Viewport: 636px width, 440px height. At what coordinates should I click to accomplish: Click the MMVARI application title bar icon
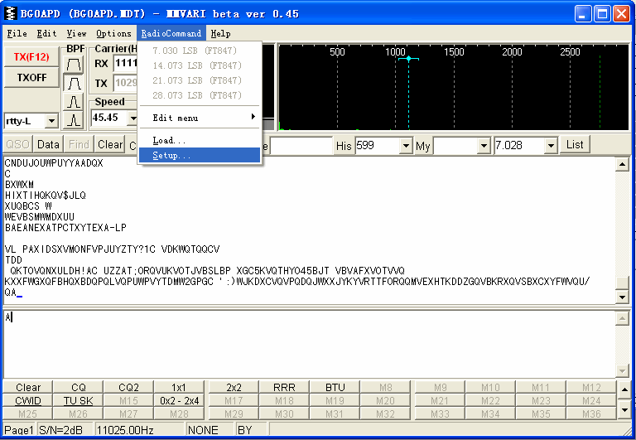(x=11, y=13)
